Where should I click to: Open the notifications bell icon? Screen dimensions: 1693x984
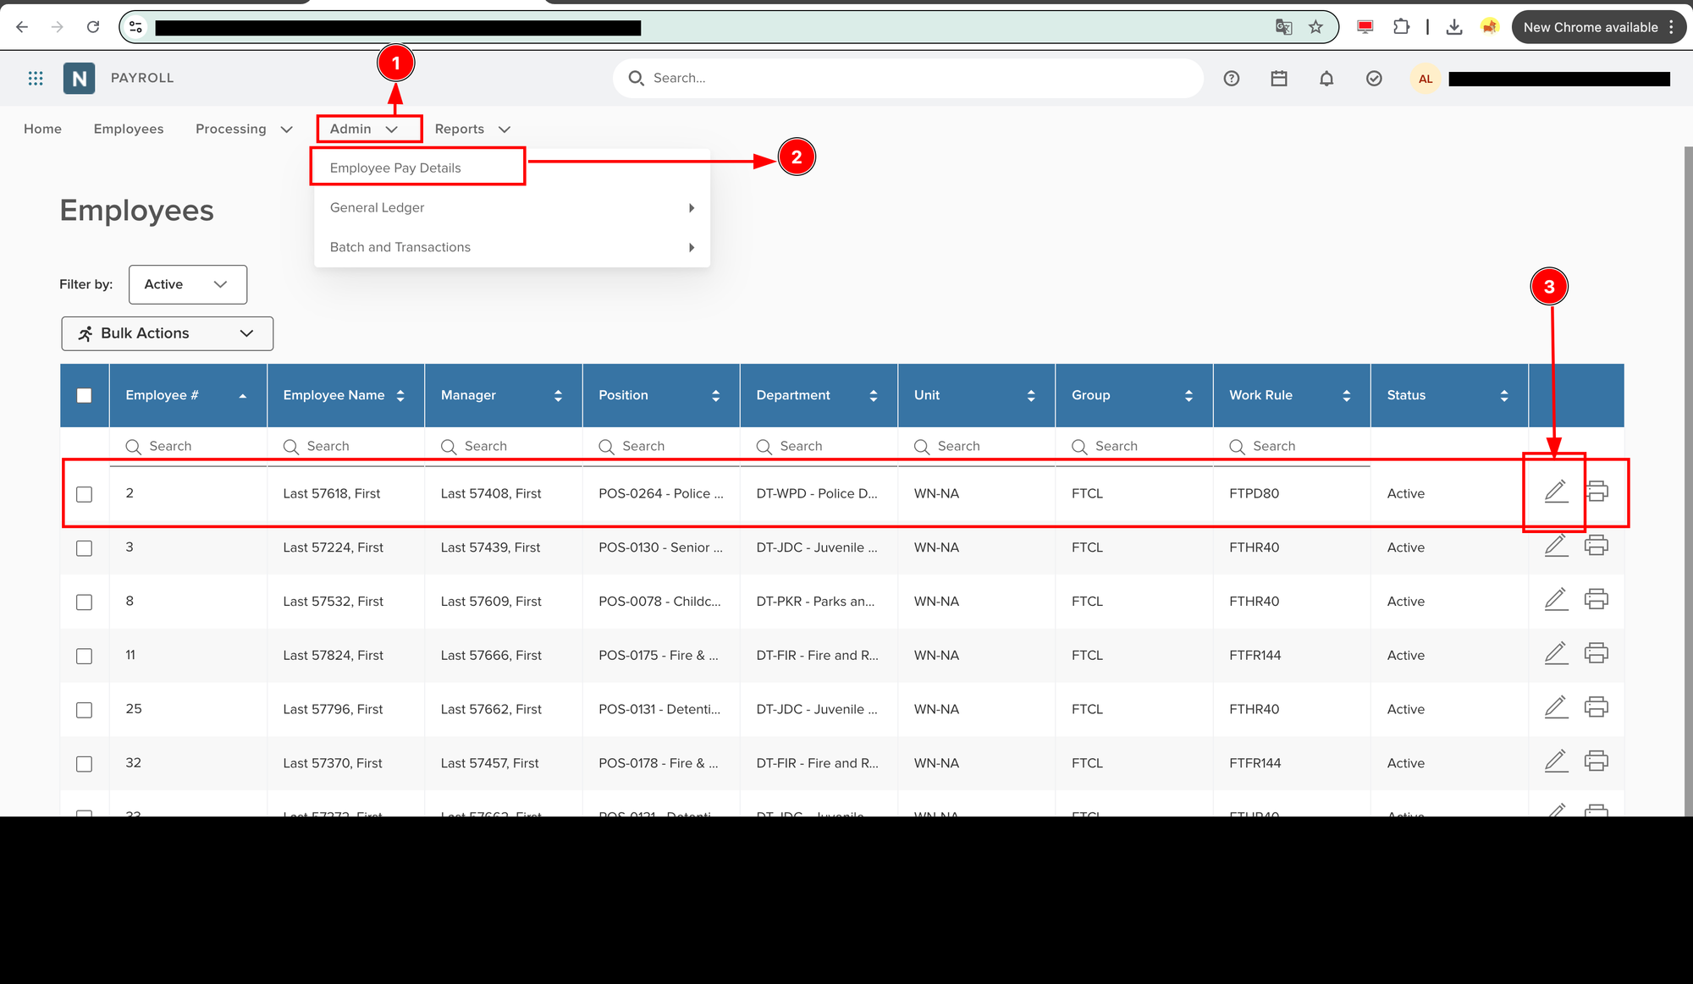pos(1326,79)
